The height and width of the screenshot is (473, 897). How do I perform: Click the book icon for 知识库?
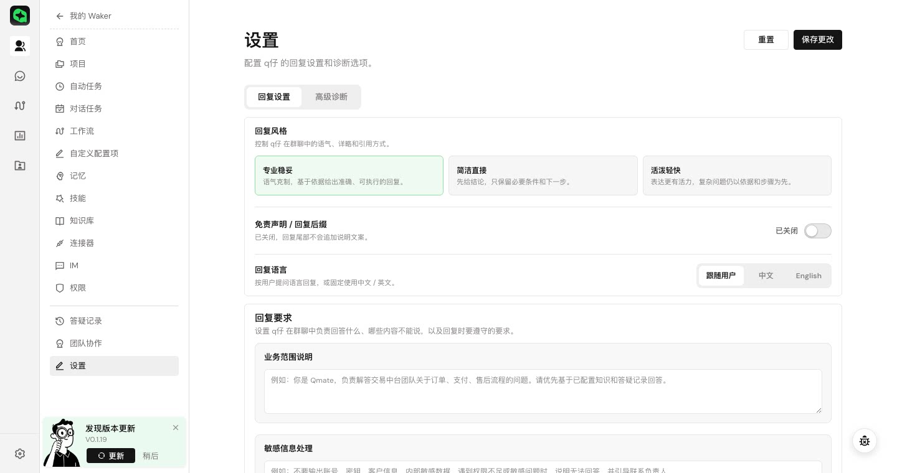pyautogui.click(x=60, y=221)
